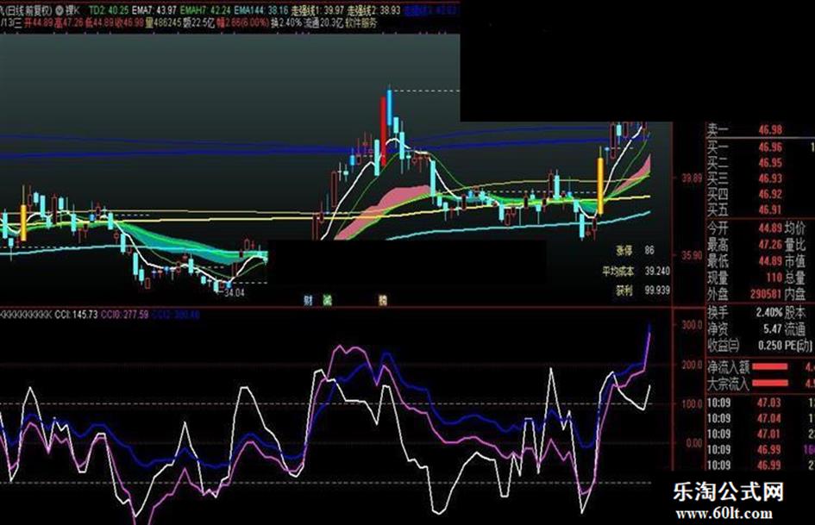Image resolution: width=815 pixels, height=525 pixels.
Task: Click the 净资 value 5.47
Action: click(x=773, y=329)
